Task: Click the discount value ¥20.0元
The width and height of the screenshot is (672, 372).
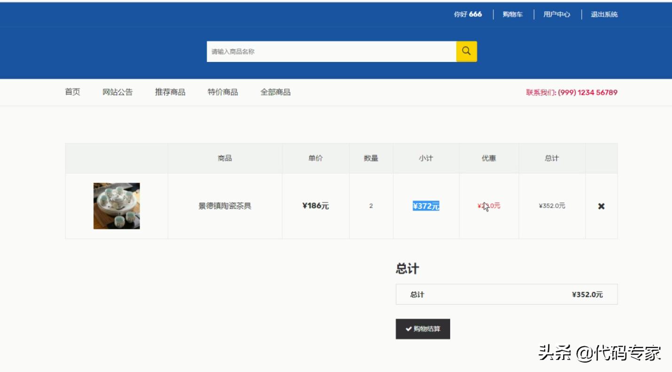Action: pos(489,205)
